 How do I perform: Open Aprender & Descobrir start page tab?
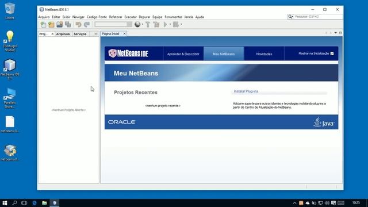click(183, 54)
